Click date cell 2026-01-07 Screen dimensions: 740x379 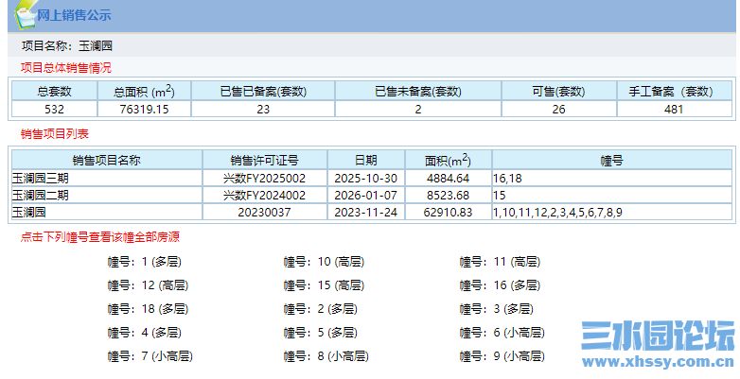366,195
